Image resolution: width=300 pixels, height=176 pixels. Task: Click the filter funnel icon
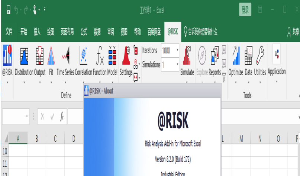[x=224, y=77]
